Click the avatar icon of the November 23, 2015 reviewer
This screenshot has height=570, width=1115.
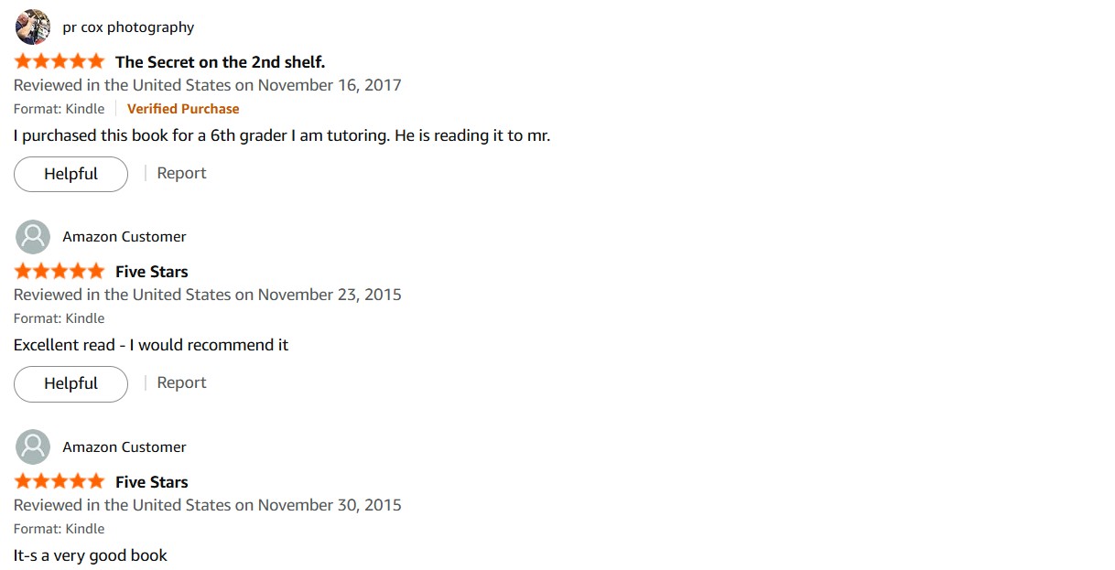[x=33, y=237]
